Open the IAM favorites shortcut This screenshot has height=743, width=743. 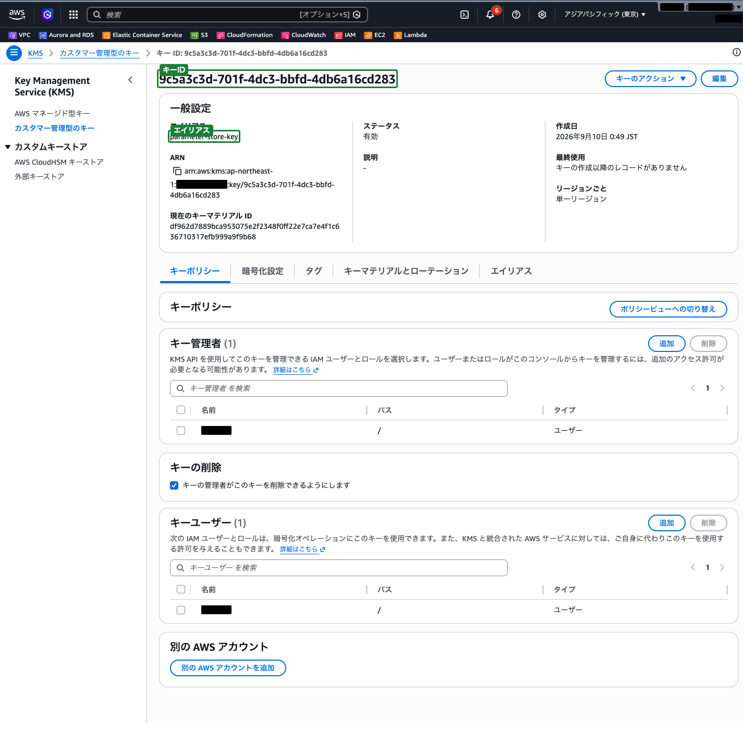(345, 35)
